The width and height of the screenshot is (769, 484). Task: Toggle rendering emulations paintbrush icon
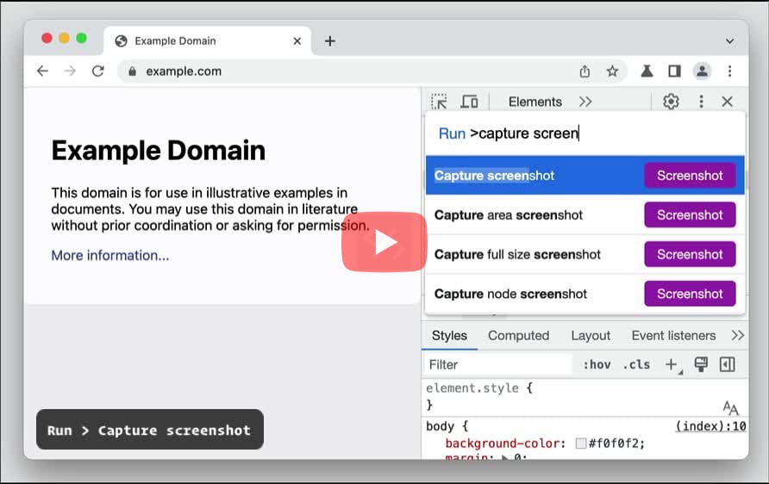point(701,364)
